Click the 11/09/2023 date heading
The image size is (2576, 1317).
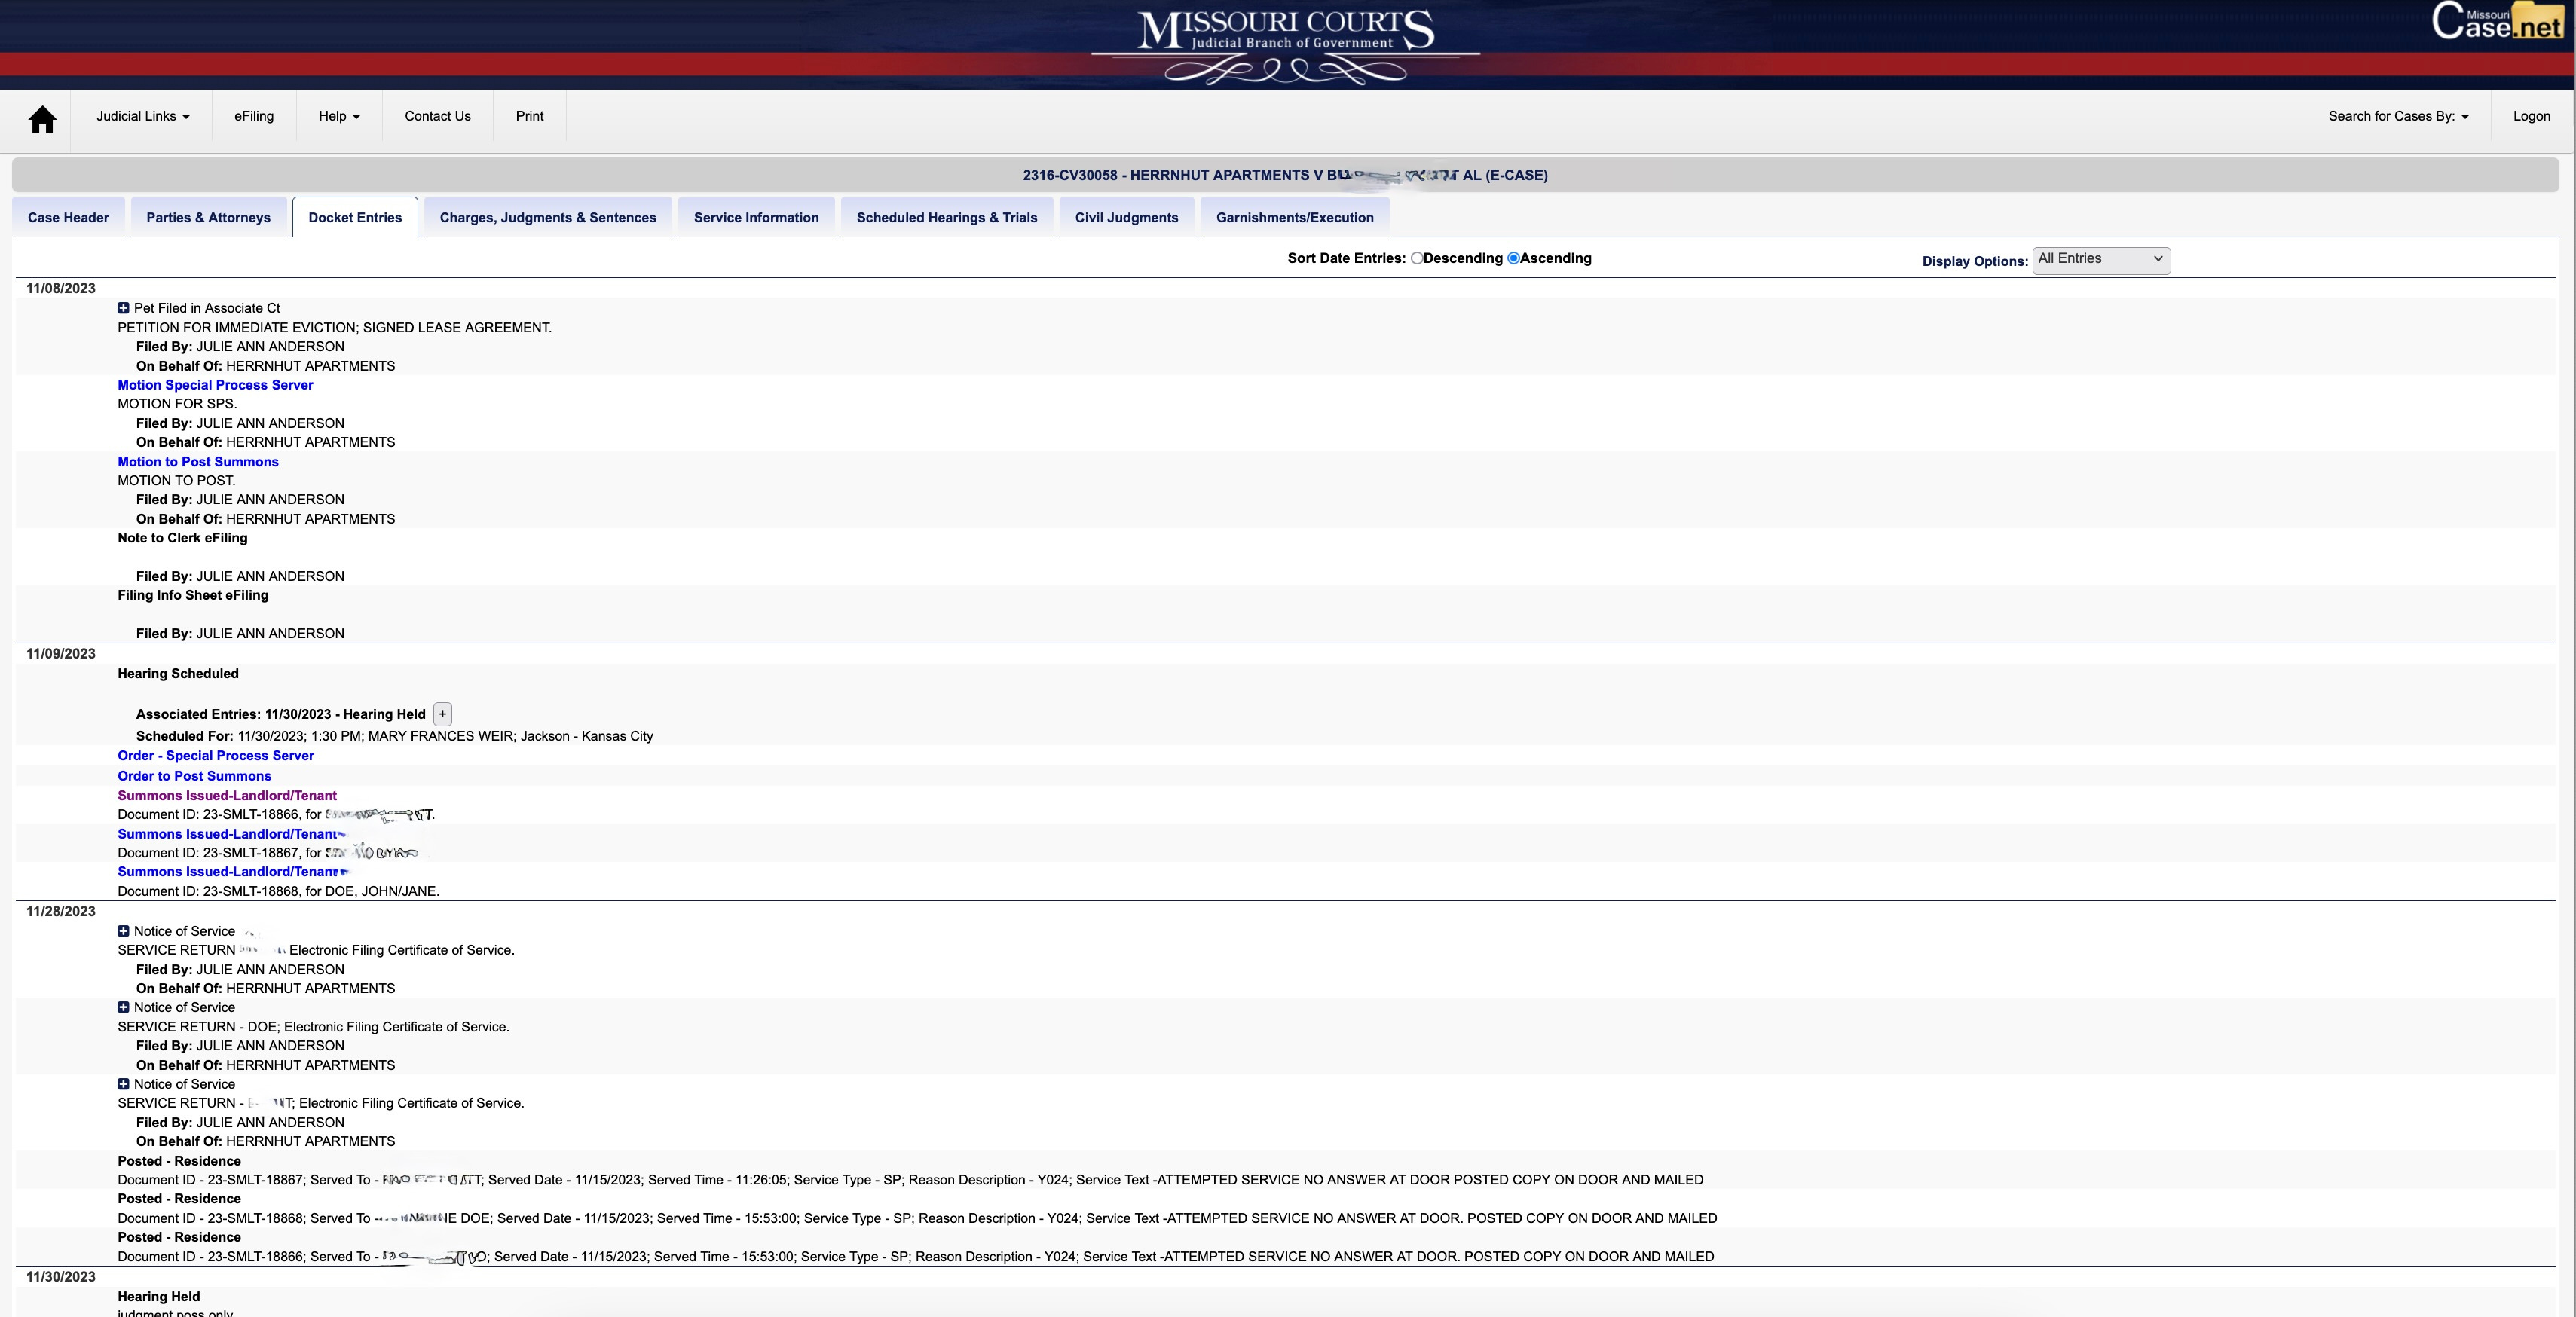click(x=61, y=654)
